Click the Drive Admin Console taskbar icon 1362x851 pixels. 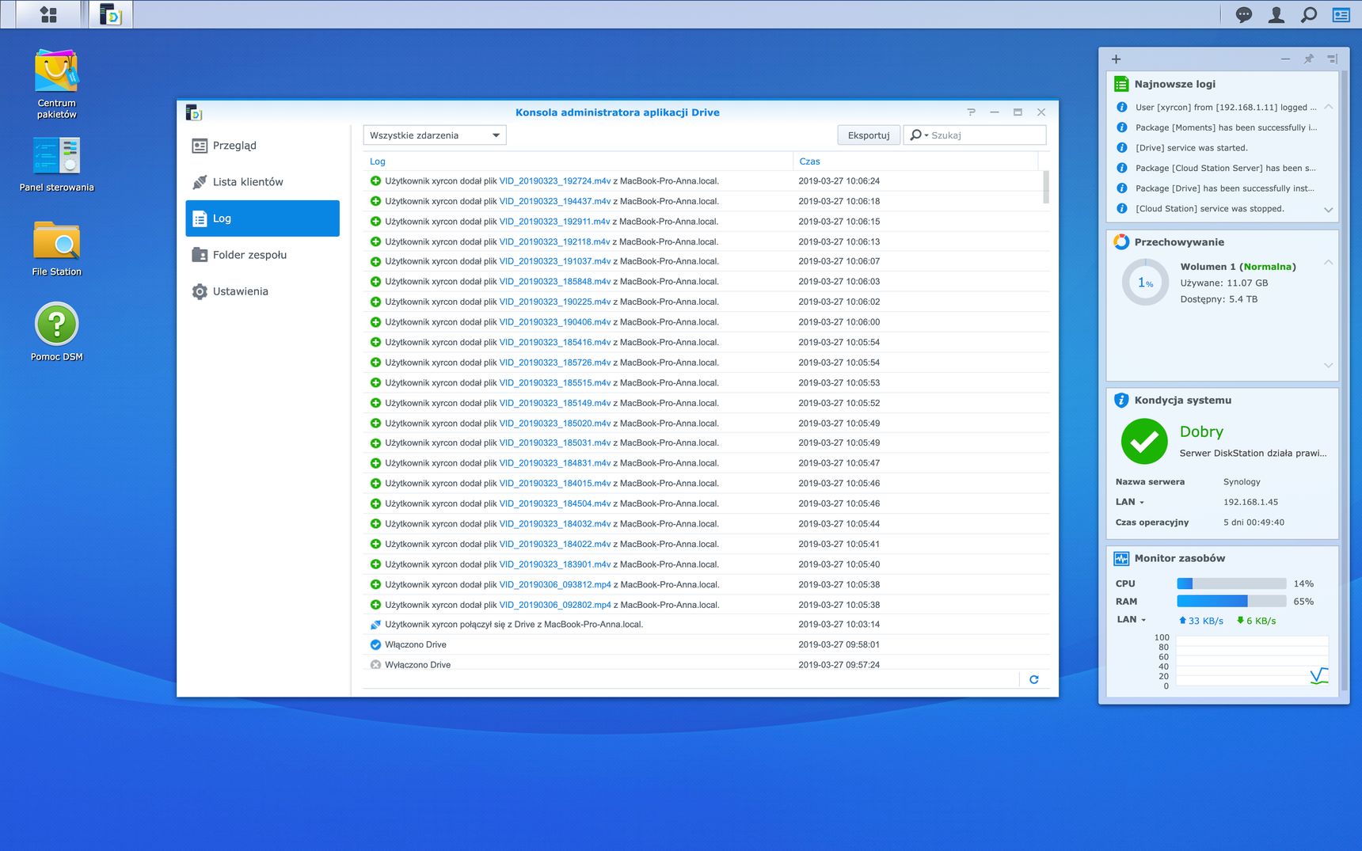click(x=110, y=14)
